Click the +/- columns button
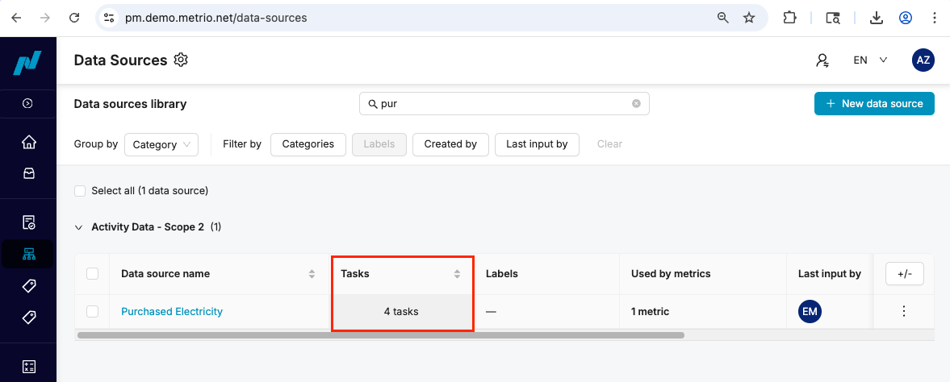 (x=905, y=274)
